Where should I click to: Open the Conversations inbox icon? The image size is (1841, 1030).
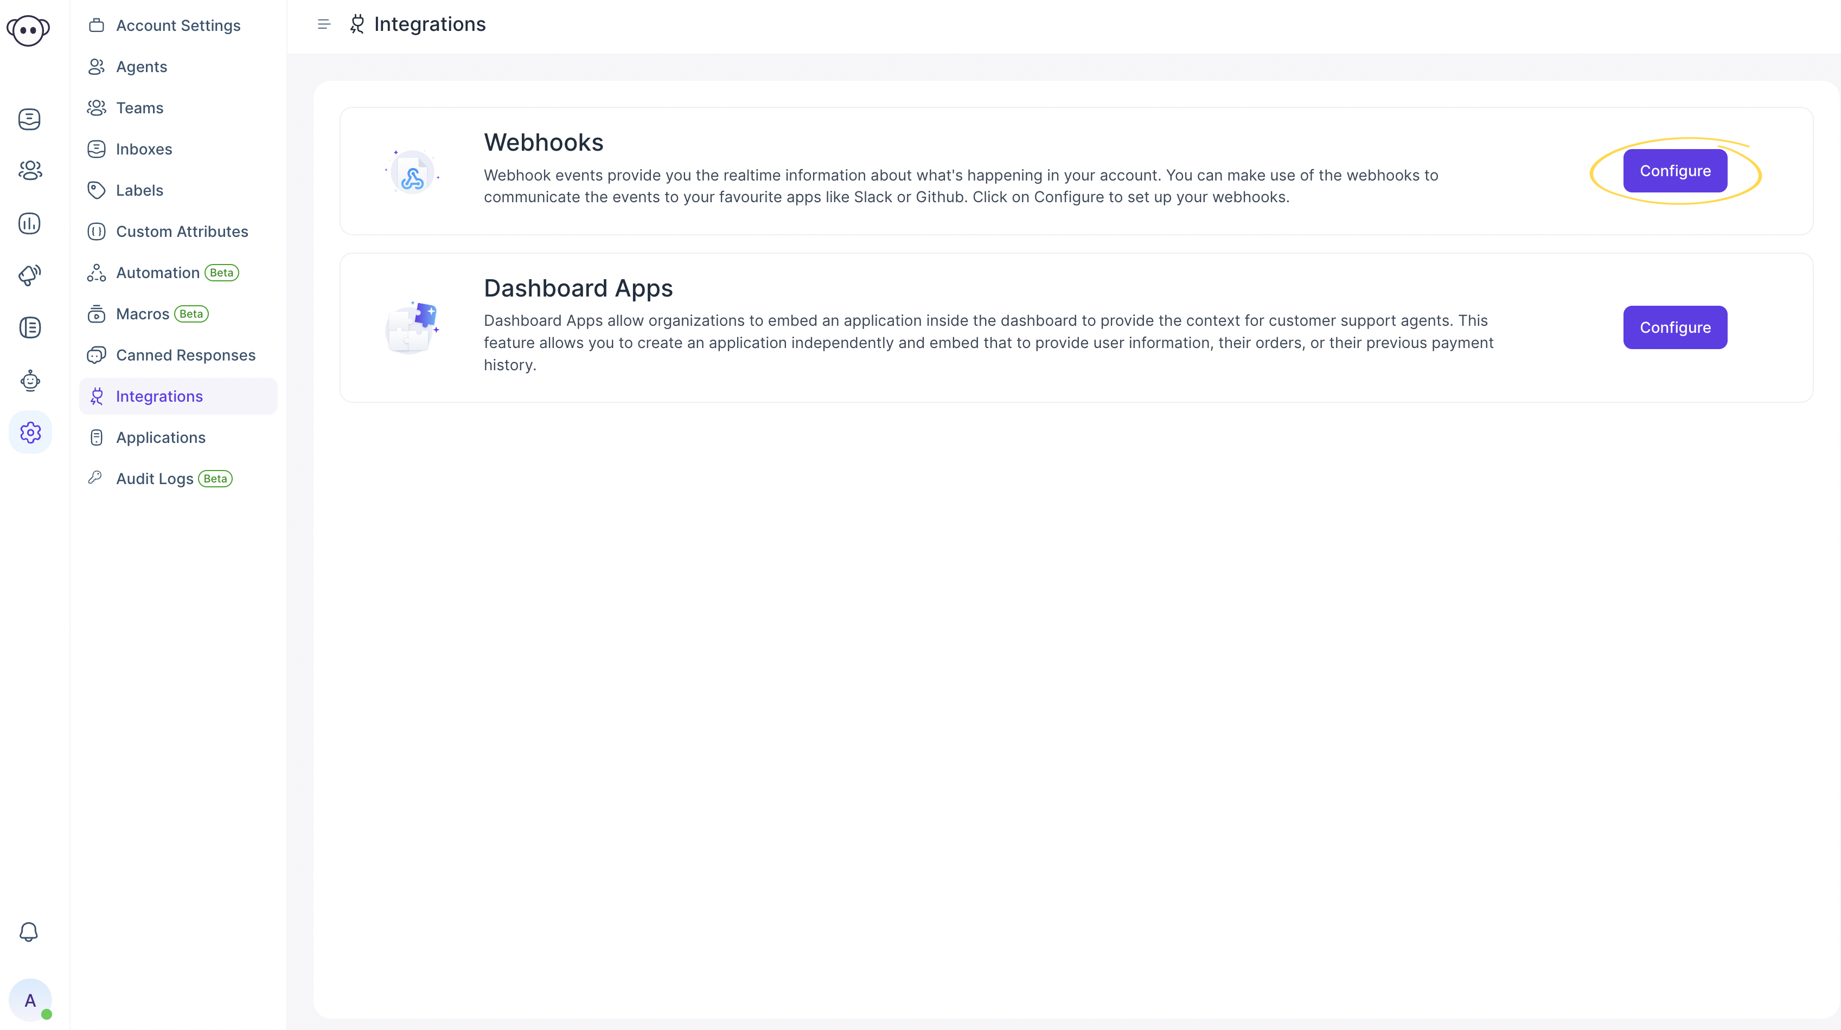[29, 119]
